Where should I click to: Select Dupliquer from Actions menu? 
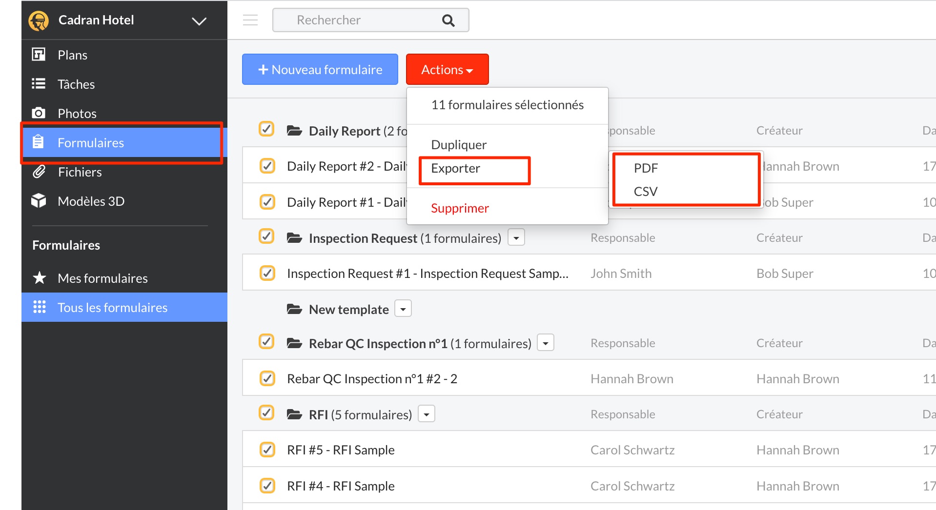click(459, 145)
